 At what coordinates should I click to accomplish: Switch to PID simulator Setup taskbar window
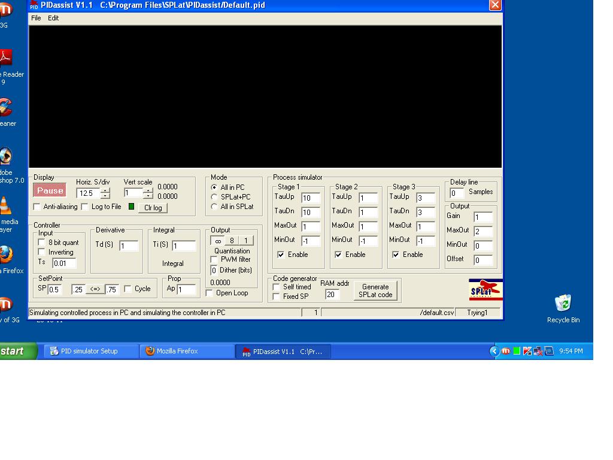coord(91,351)
